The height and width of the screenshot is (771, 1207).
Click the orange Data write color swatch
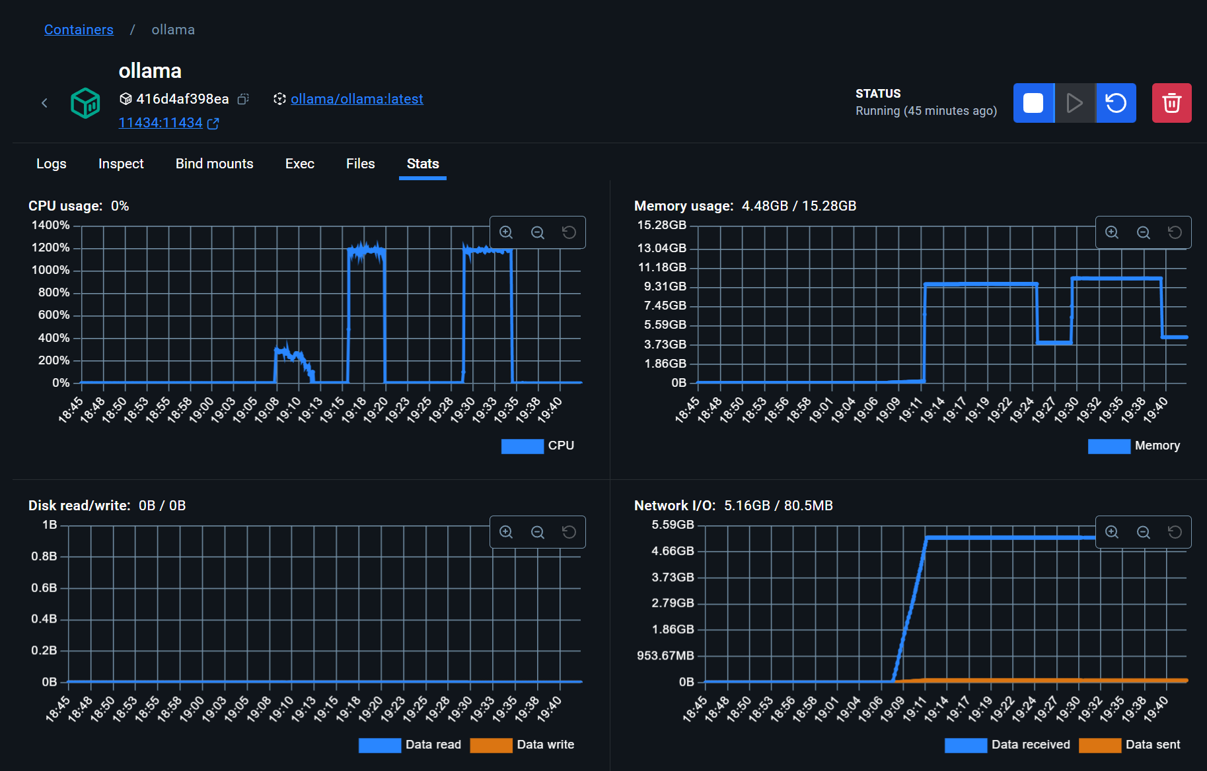(x=491, y=745)
